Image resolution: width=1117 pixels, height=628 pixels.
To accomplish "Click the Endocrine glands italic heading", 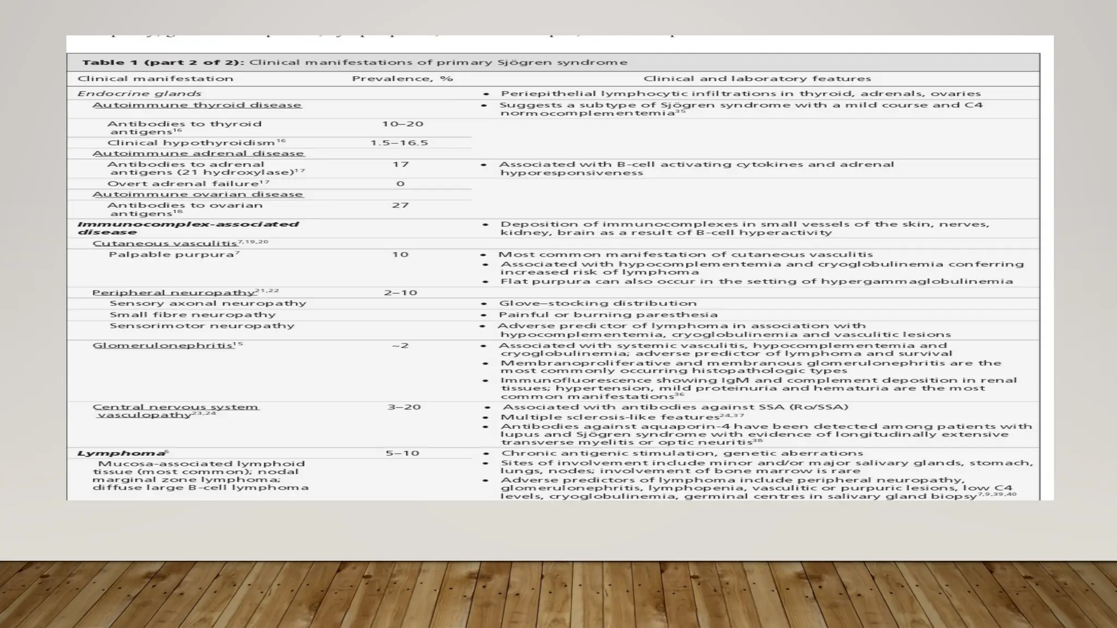I will 139,94.
